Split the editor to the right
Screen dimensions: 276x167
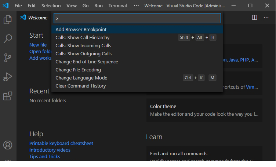pos(254,18)
